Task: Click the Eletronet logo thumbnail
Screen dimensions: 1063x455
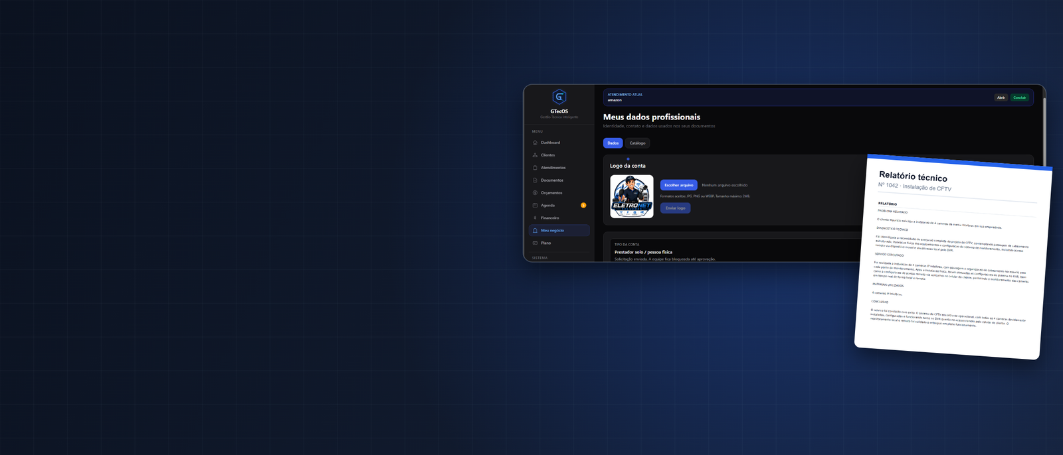Action: [x=632, y=196]
